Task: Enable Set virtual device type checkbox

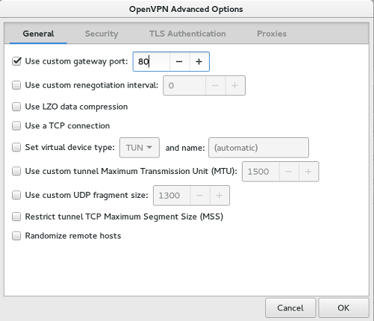Action: [16, 147]
